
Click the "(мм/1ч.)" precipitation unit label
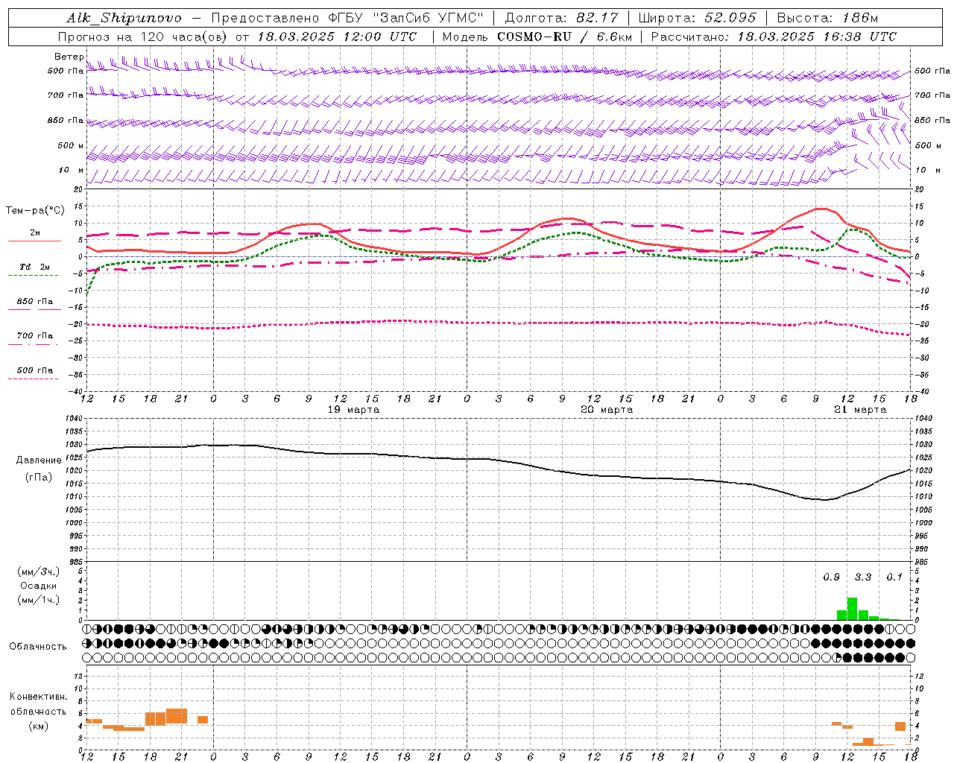tap(39, 600)
